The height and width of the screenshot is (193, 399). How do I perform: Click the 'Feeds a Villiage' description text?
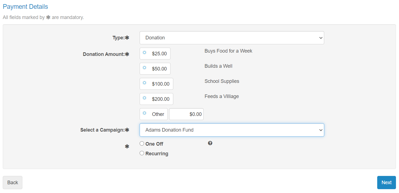point(222,96)
